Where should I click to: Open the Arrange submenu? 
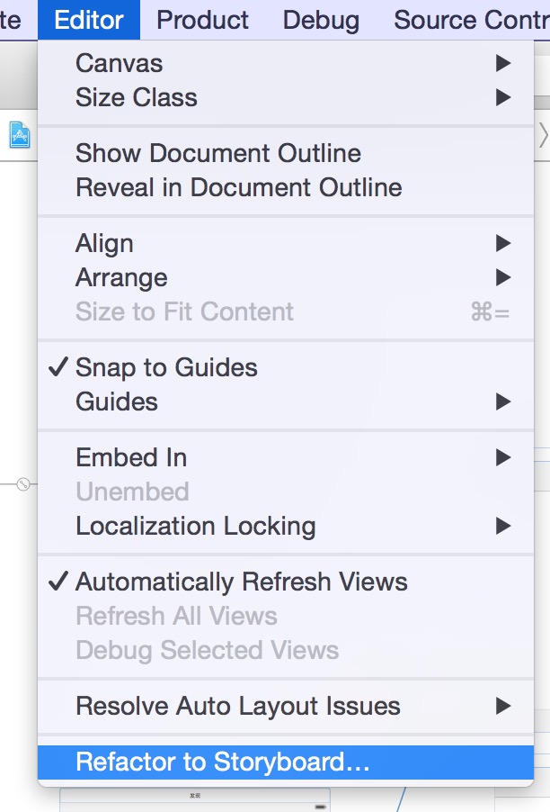tap(286, 277)
